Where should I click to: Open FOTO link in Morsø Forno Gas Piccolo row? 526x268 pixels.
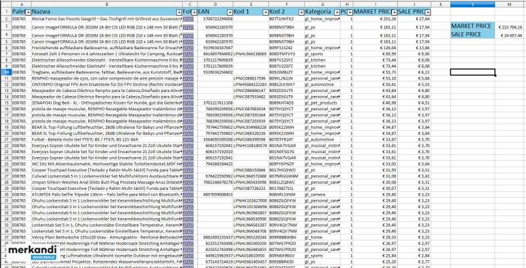click(188, 19)
